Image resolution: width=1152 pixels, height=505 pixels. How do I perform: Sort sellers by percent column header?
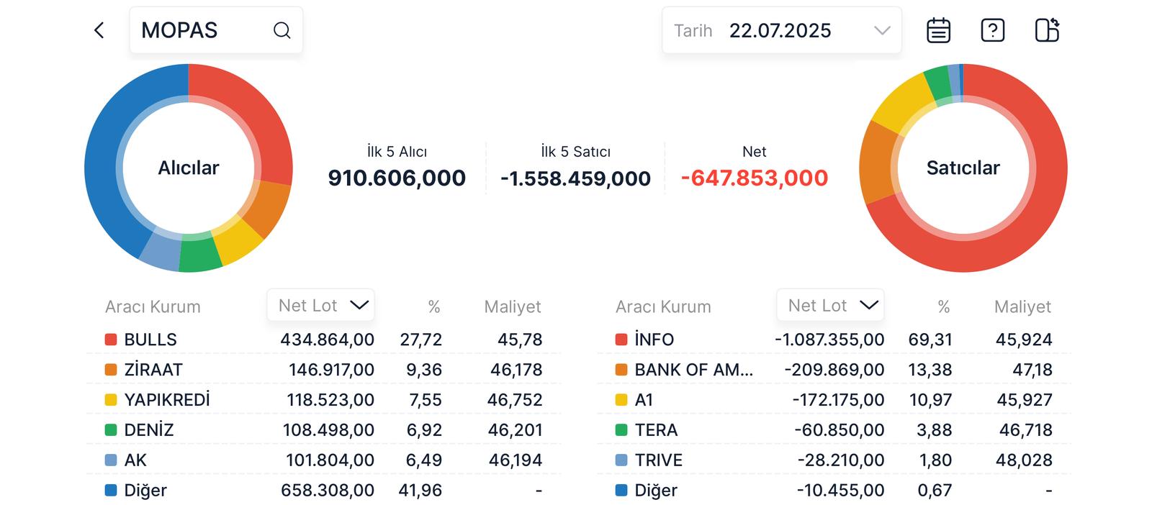[943, 307]
